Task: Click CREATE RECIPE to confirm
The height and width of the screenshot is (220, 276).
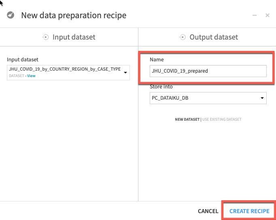Action: point(249,211)
